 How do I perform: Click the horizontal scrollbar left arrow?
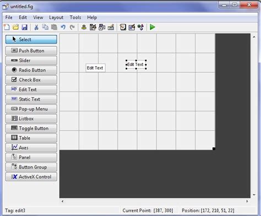click(x=63, y=201)
